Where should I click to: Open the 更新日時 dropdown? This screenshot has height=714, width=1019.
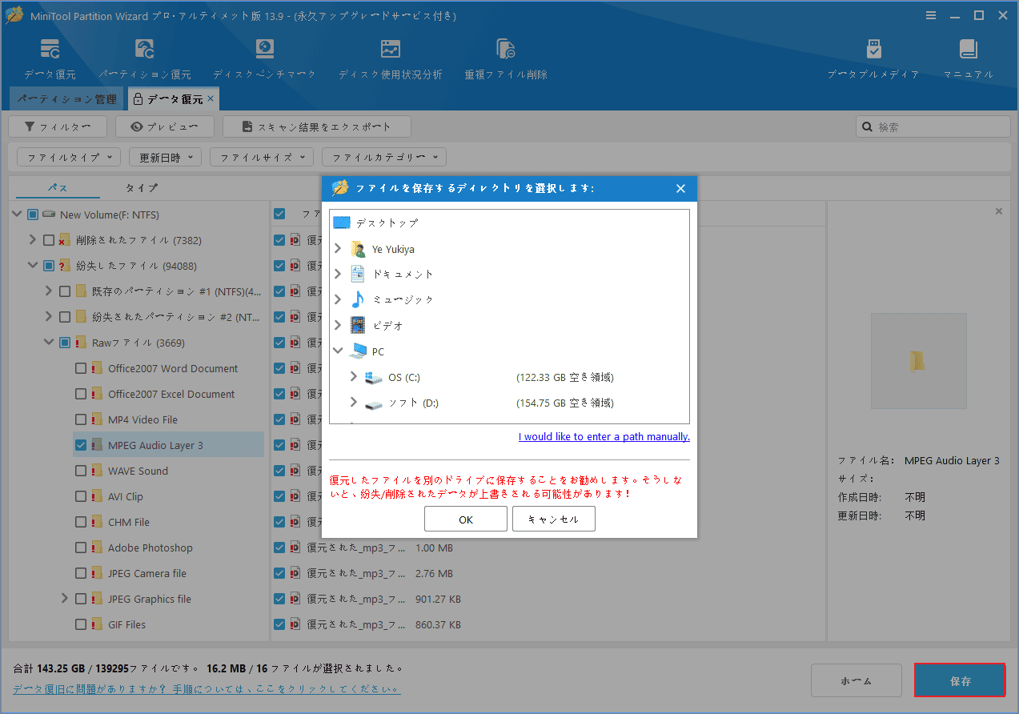pos(166,158)
